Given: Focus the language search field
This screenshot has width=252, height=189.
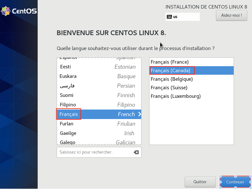Looking at the screenshot, I should [x=95, y=152].
